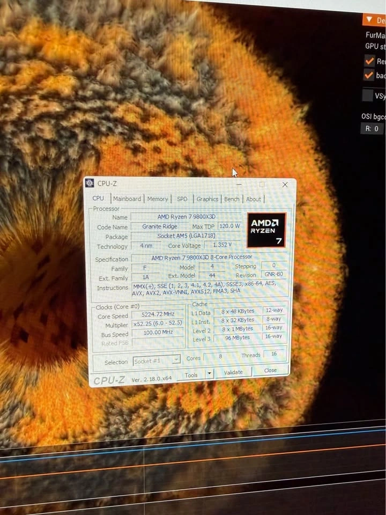Uncheck the first checked FurMark checkbox
This screenshot has height=515, width=386.
368,61
